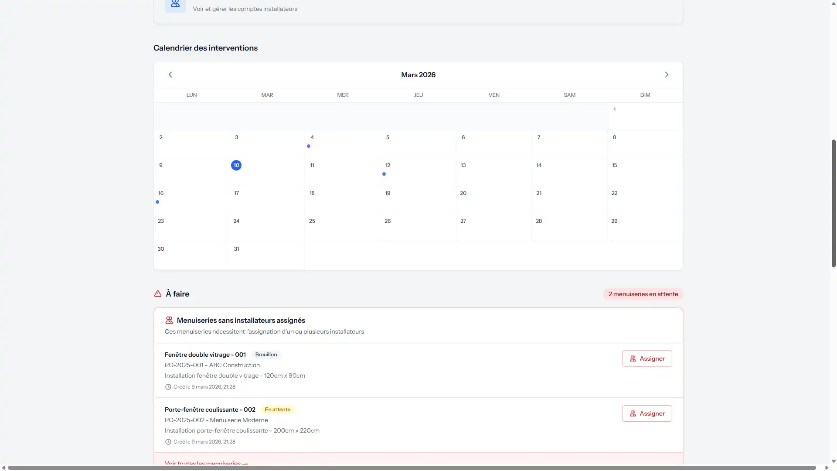Click clock icon under Porte-fenêtre coulissante

pyautogui.click(x=168, y=442)
